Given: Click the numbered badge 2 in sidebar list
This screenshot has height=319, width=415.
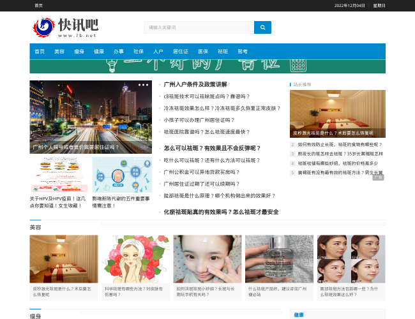Looking at the screenshot, I should coord(292,145).
